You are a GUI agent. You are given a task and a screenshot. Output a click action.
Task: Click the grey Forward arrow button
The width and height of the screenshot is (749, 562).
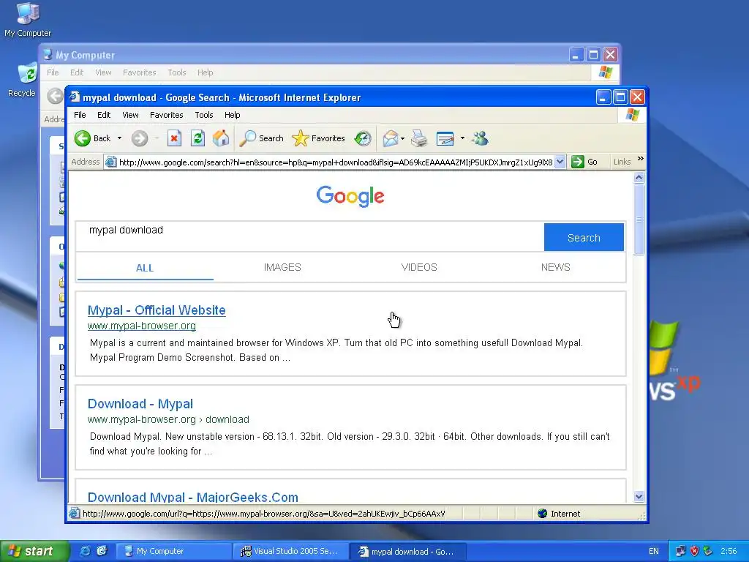140,138
